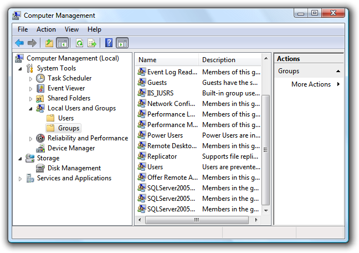Viewport: 359px width, 253px height.
Task: Select the Replicator group icon
Action: pos(142,156)
